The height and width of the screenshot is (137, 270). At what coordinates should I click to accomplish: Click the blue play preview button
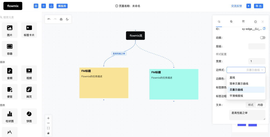(248, 6)
